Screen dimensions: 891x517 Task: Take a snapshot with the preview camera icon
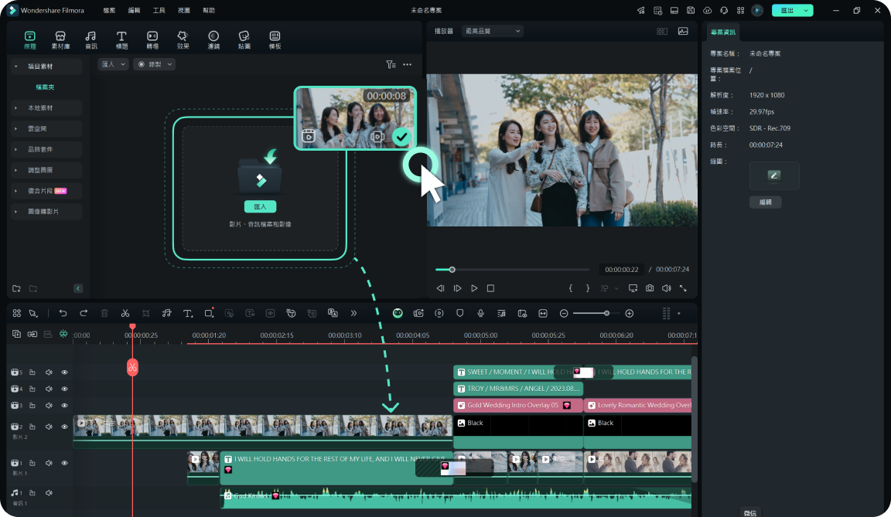point(650,288)
